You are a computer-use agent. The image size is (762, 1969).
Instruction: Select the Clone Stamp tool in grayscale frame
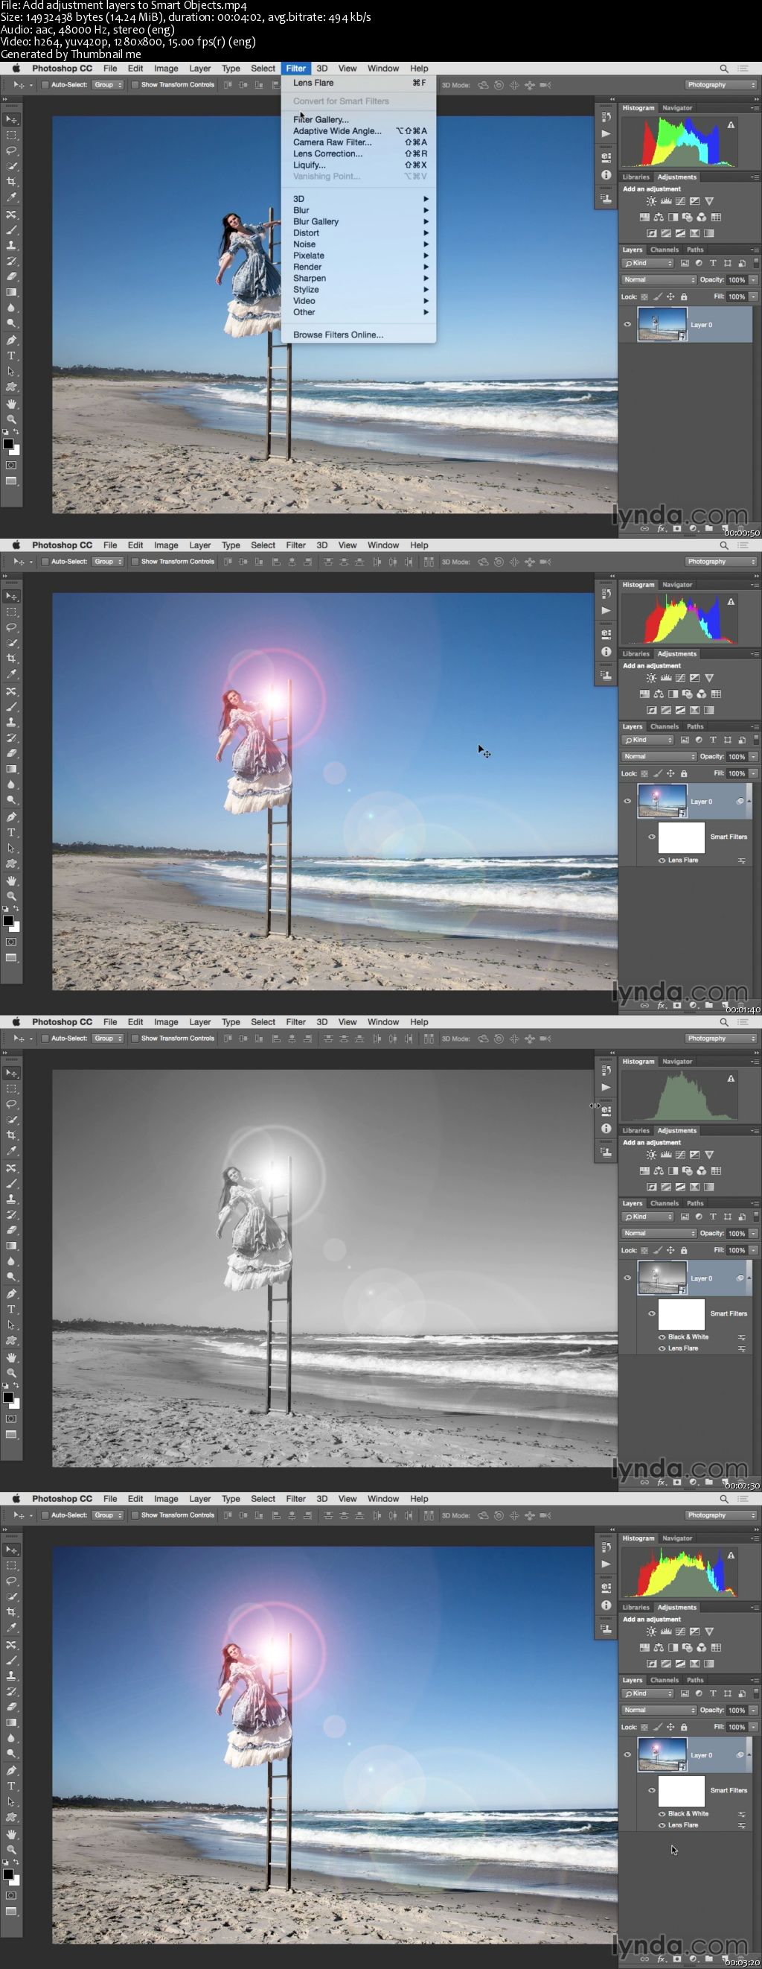[11, 1199]
